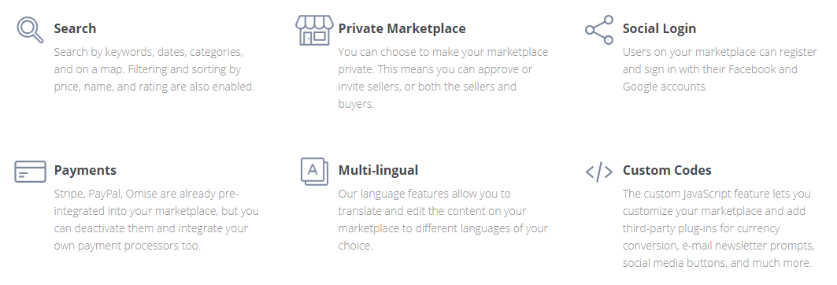Click the magnifying glass Search icon
Screen dimensions: 837x285
tap(30, 29)
